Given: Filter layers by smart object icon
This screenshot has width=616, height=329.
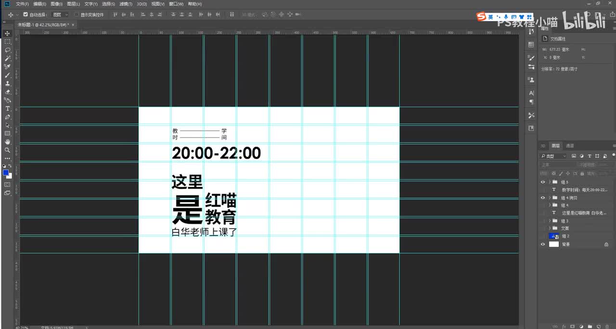Looking at the screenshot, I should [605, 156].
